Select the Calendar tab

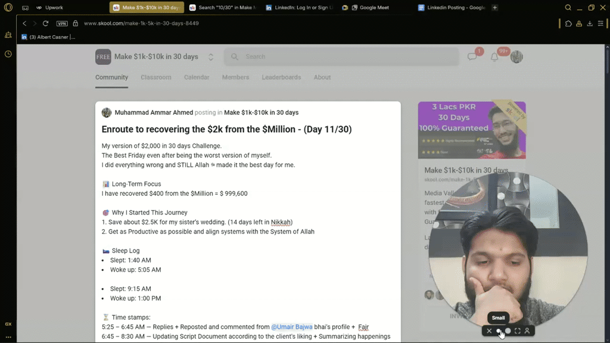click(x=197, y=77)
